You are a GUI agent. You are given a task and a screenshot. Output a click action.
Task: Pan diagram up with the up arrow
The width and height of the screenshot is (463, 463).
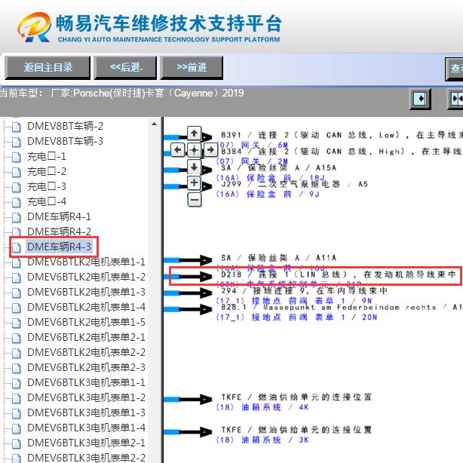click(194, 133)
